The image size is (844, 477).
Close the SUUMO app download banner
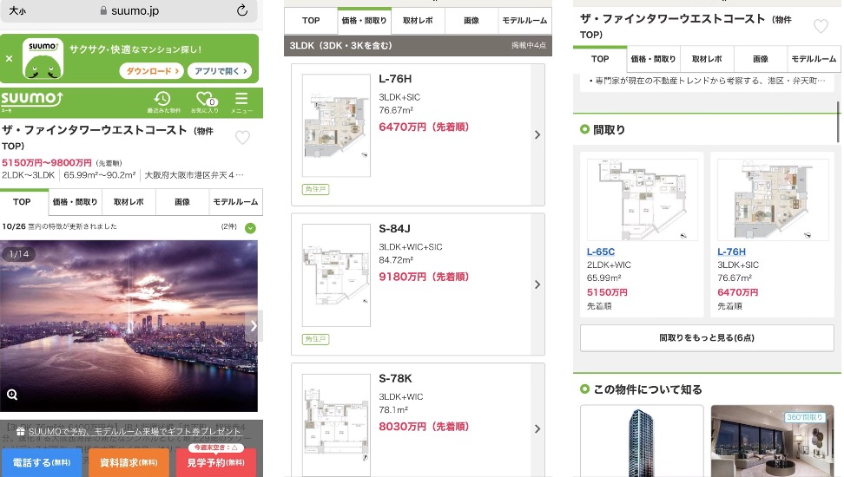tap(9, 59)
